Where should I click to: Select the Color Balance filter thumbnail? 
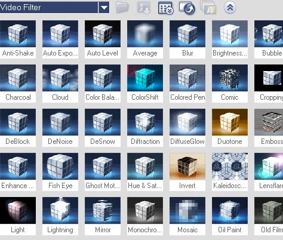tap(103, 78)
